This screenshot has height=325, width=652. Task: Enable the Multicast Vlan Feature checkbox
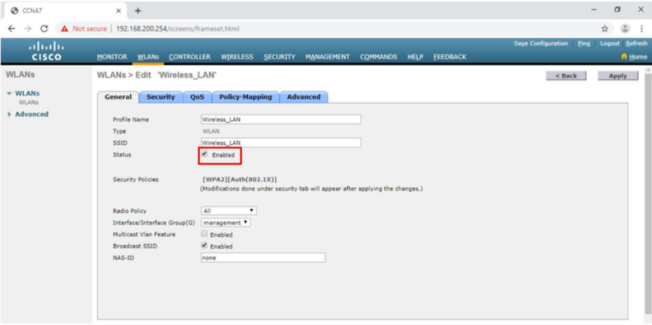(x=204, y=234)
